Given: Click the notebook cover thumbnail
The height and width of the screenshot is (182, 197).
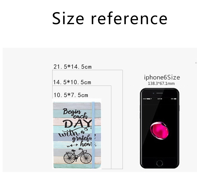Looking at the screenshot, I should click(77, 135).
